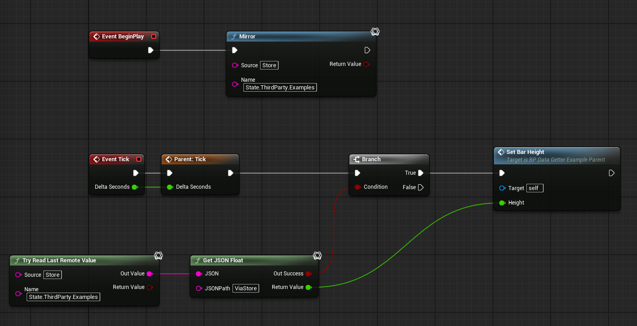Click the Delta Seconds output pin on Event Tick
Viewport: 637px width, 326px height.
(x=135, y=187)
